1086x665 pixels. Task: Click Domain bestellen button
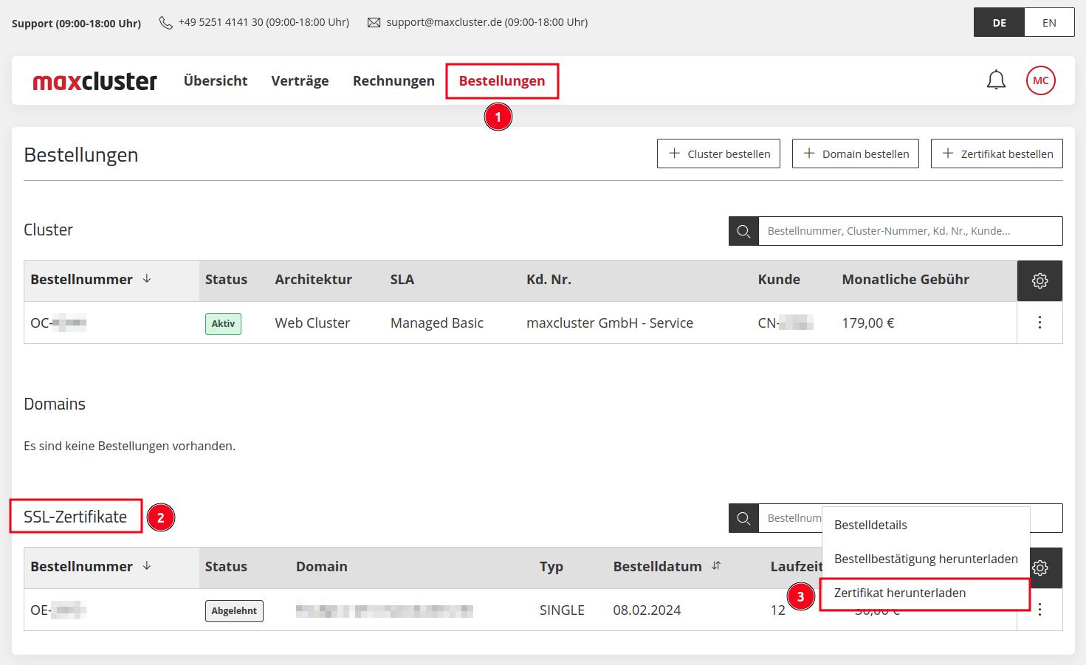click(x=856, y=154)
